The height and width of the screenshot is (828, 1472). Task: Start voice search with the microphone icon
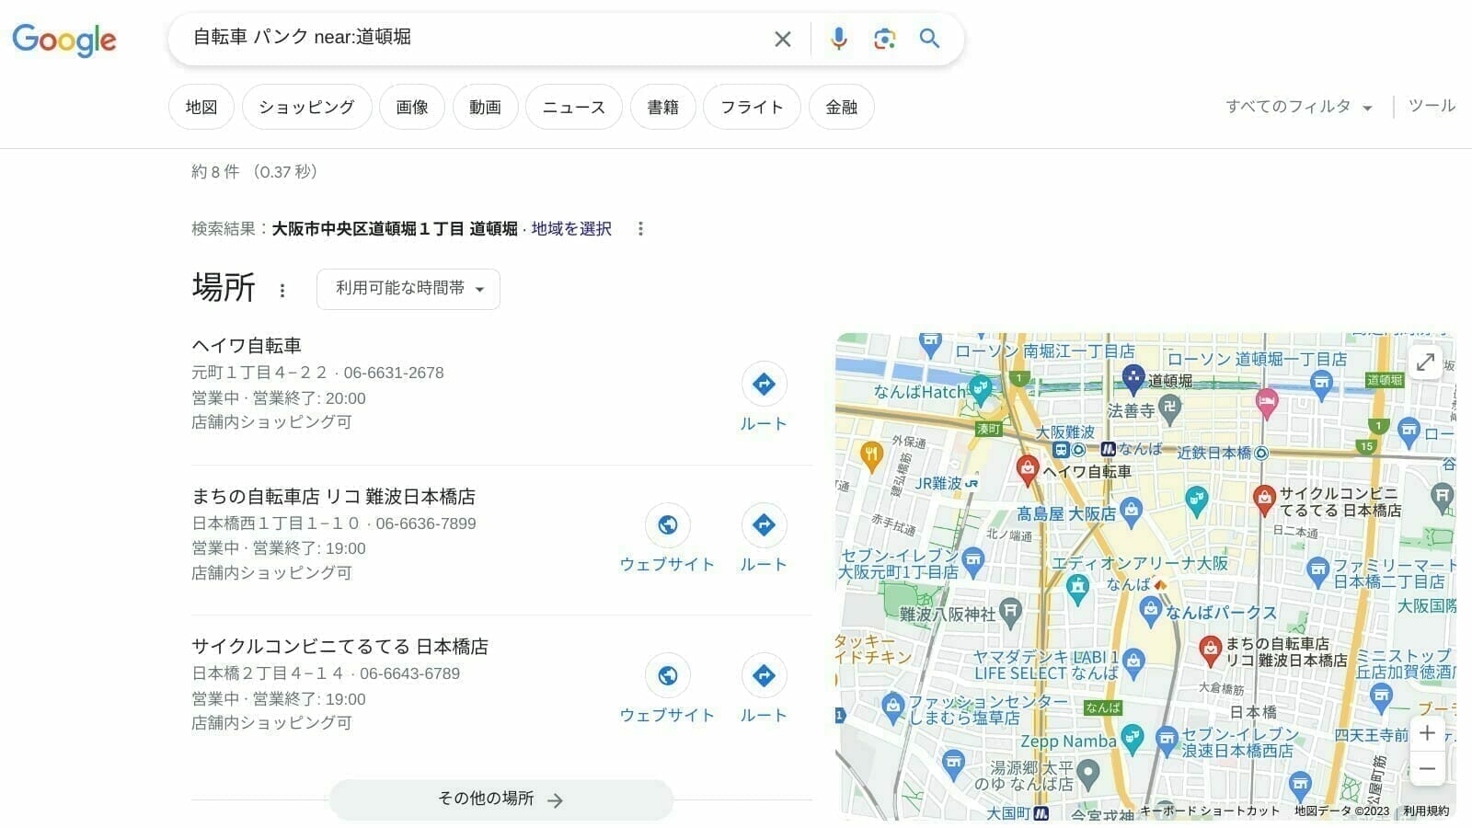838,39
